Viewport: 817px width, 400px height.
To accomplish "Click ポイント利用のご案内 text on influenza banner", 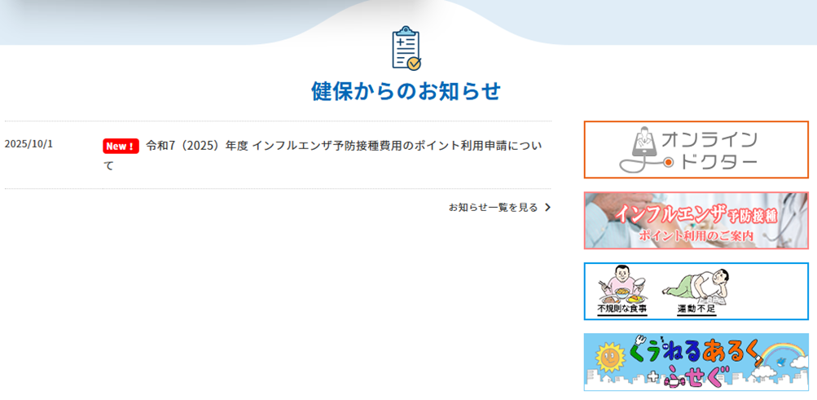I will coord(696,236).
